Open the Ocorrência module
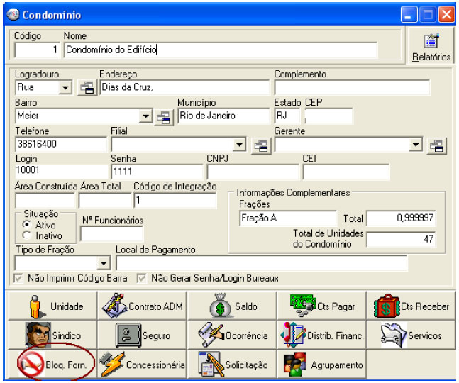Image resolution: width=459 pixels, height=383 pixels. pos(232,335)
